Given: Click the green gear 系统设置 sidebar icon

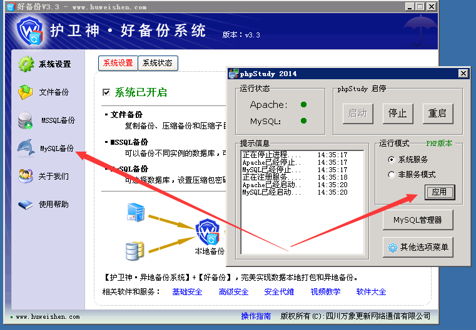Looking at the screenshot, I should (x=26, y=64).
